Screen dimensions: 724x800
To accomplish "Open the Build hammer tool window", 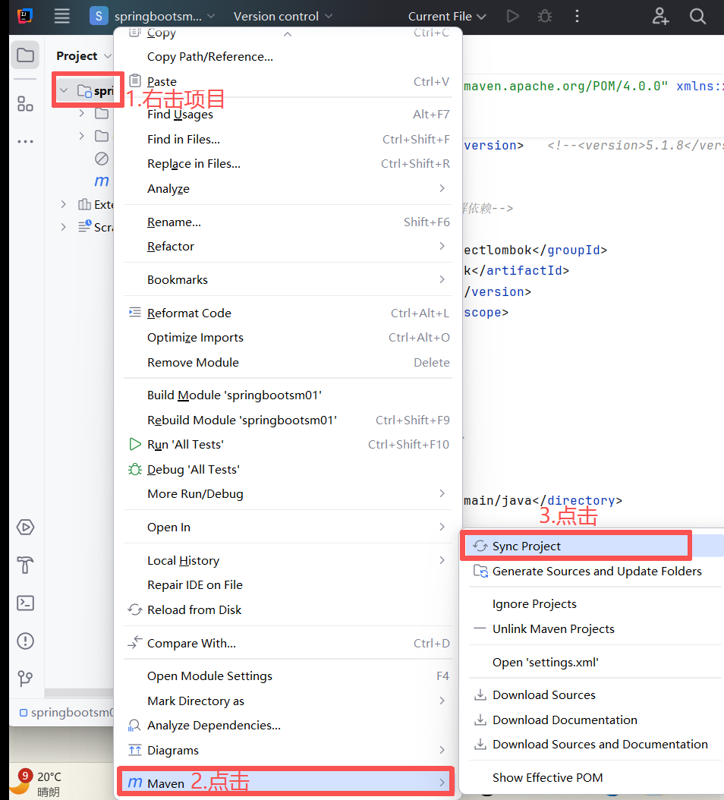I will 26,565.
